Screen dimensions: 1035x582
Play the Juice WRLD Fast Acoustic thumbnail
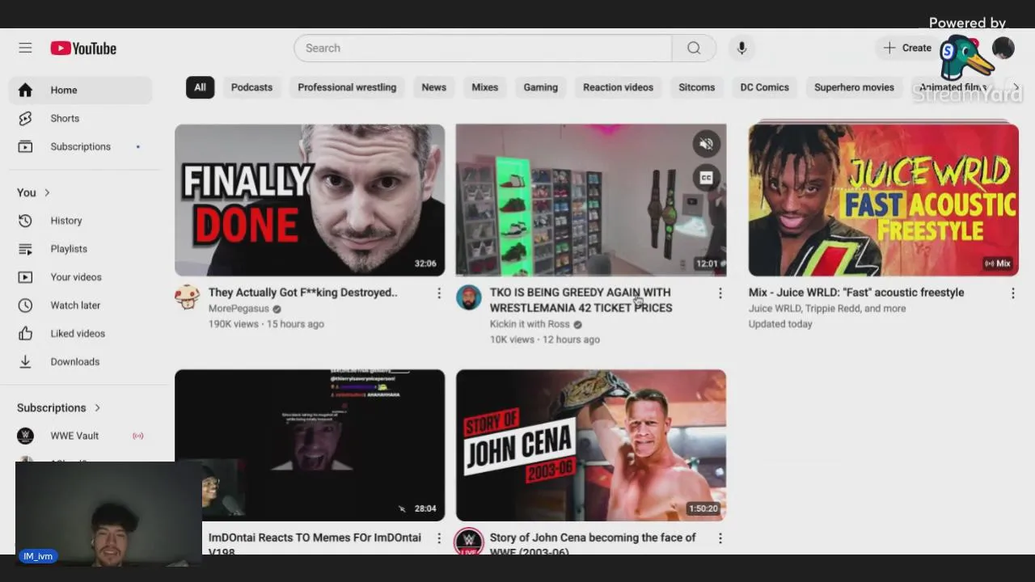pyautogui.click(x=883, y=200)
